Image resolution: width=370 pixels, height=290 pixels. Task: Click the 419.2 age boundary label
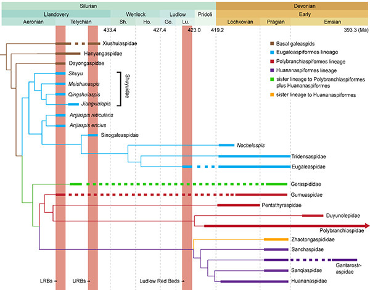click(217, 30)
